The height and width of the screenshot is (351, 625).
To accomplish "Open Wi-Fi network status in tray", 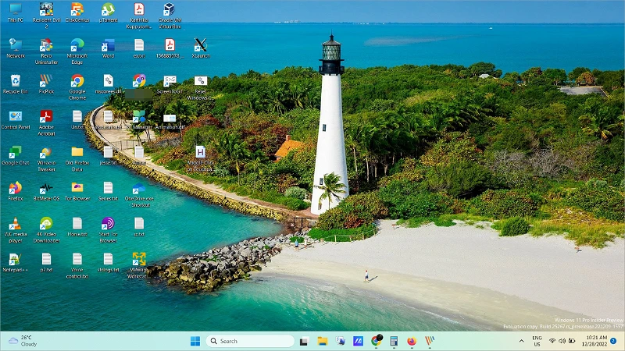I will pyautogui.click(x=552, y=341).
